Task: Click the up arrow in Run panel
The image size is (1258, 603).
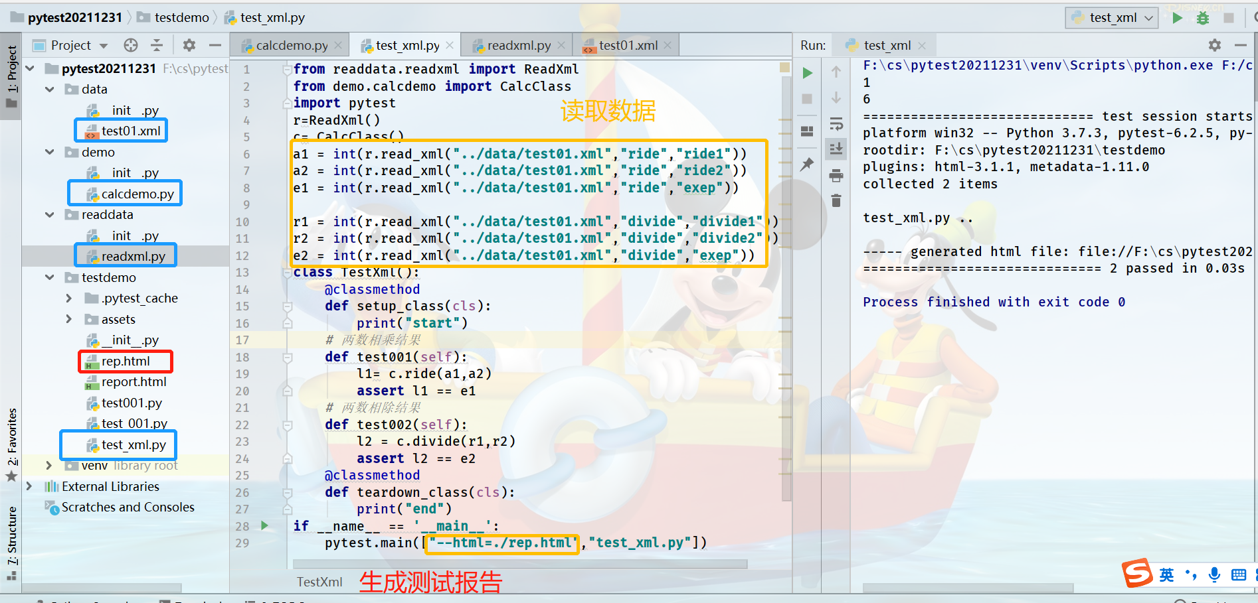Action: point(836,72)
